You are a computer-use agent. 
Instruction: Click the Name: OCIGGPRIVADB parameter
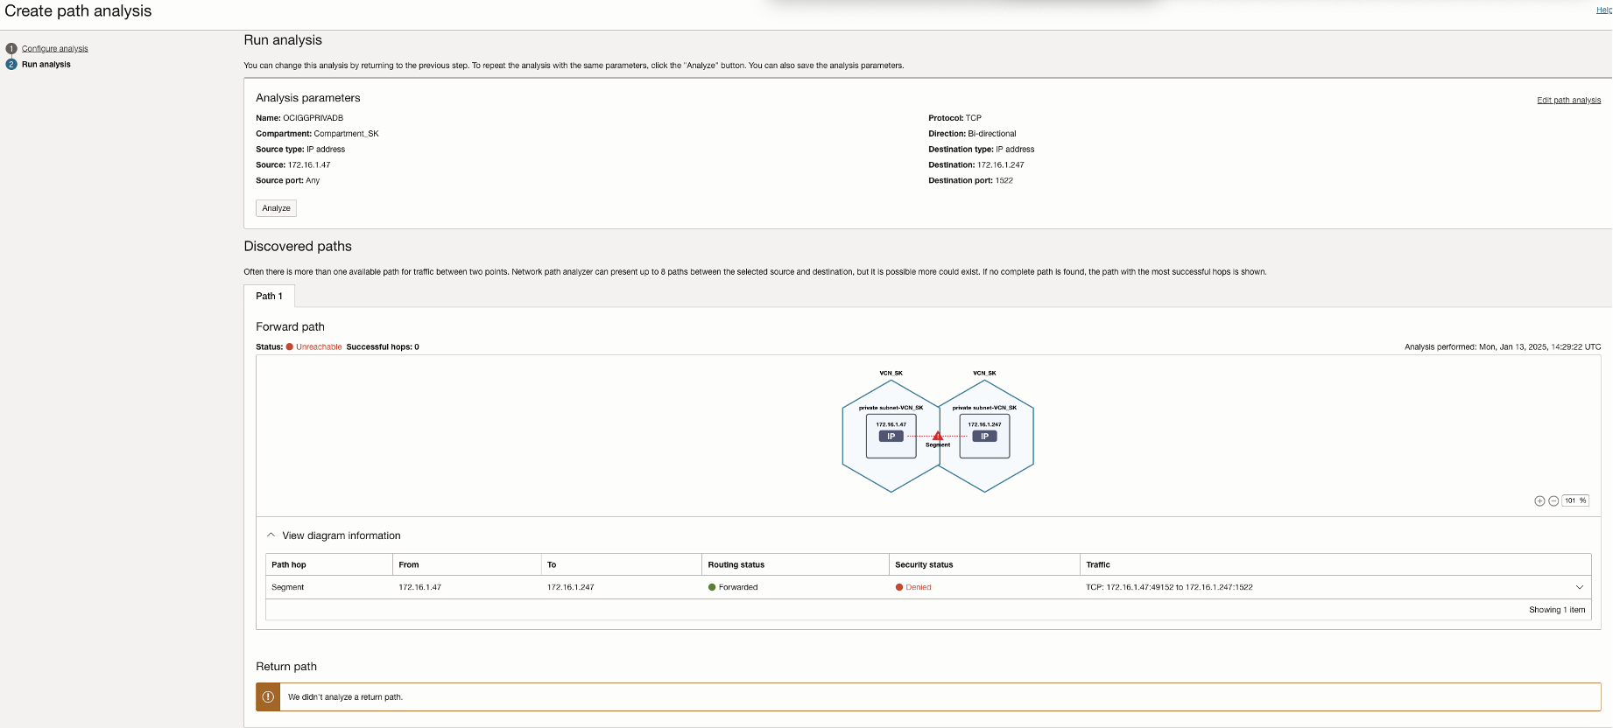[299, 118]
